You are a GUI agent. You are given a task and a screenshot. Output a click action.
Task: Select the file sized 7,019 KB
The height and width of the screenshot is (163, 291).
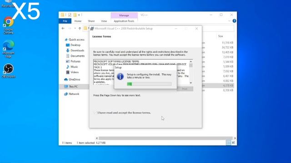click(x=228, y=57)
